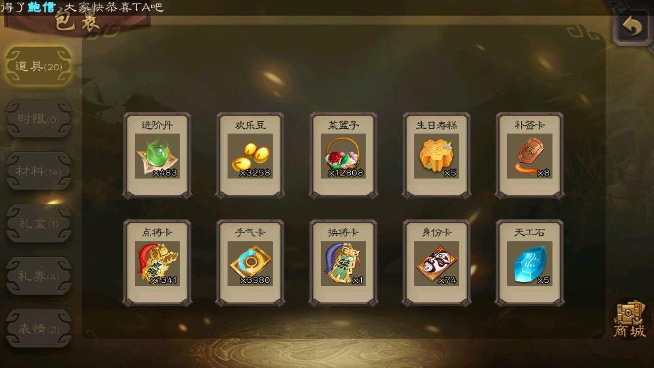Select the 欢乐豆 golden beans item
Viewport: 654px width, 368px height.
(250, 155)
